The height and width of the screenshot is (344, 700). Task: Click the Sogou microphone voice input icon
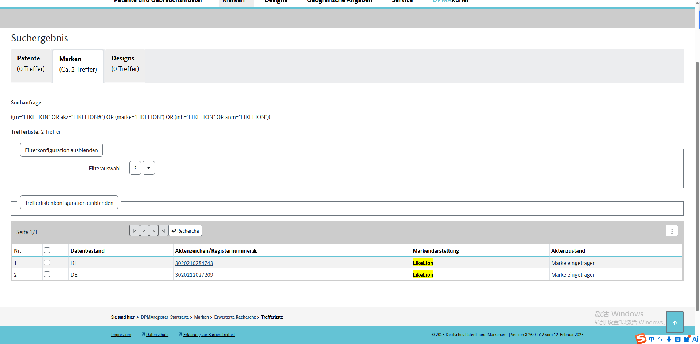tap(669, 339)
